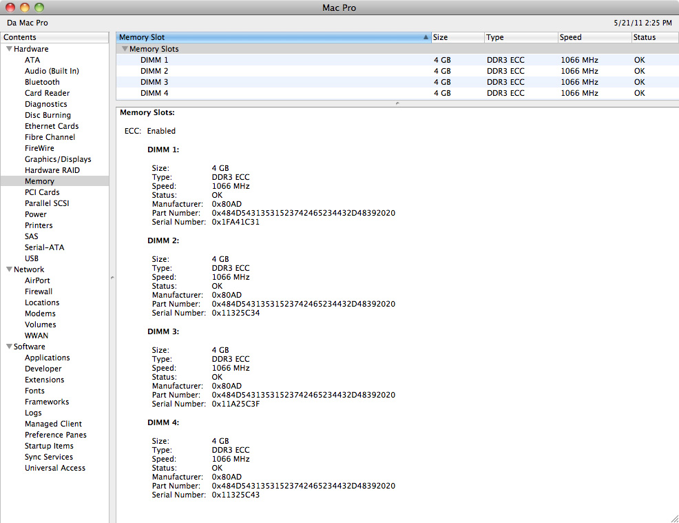Select Managed Client entry
The height and width of the screenshot is (523, 679).
(x=53, y=424)
